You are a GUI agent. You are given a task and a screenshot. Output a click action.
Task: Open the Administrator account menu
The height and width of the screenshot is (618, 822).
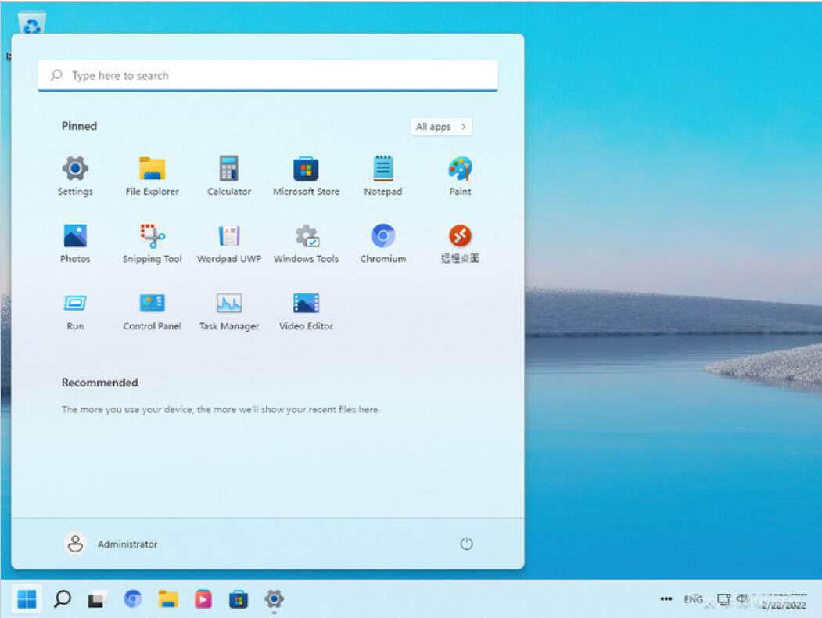tap(110, 544)
